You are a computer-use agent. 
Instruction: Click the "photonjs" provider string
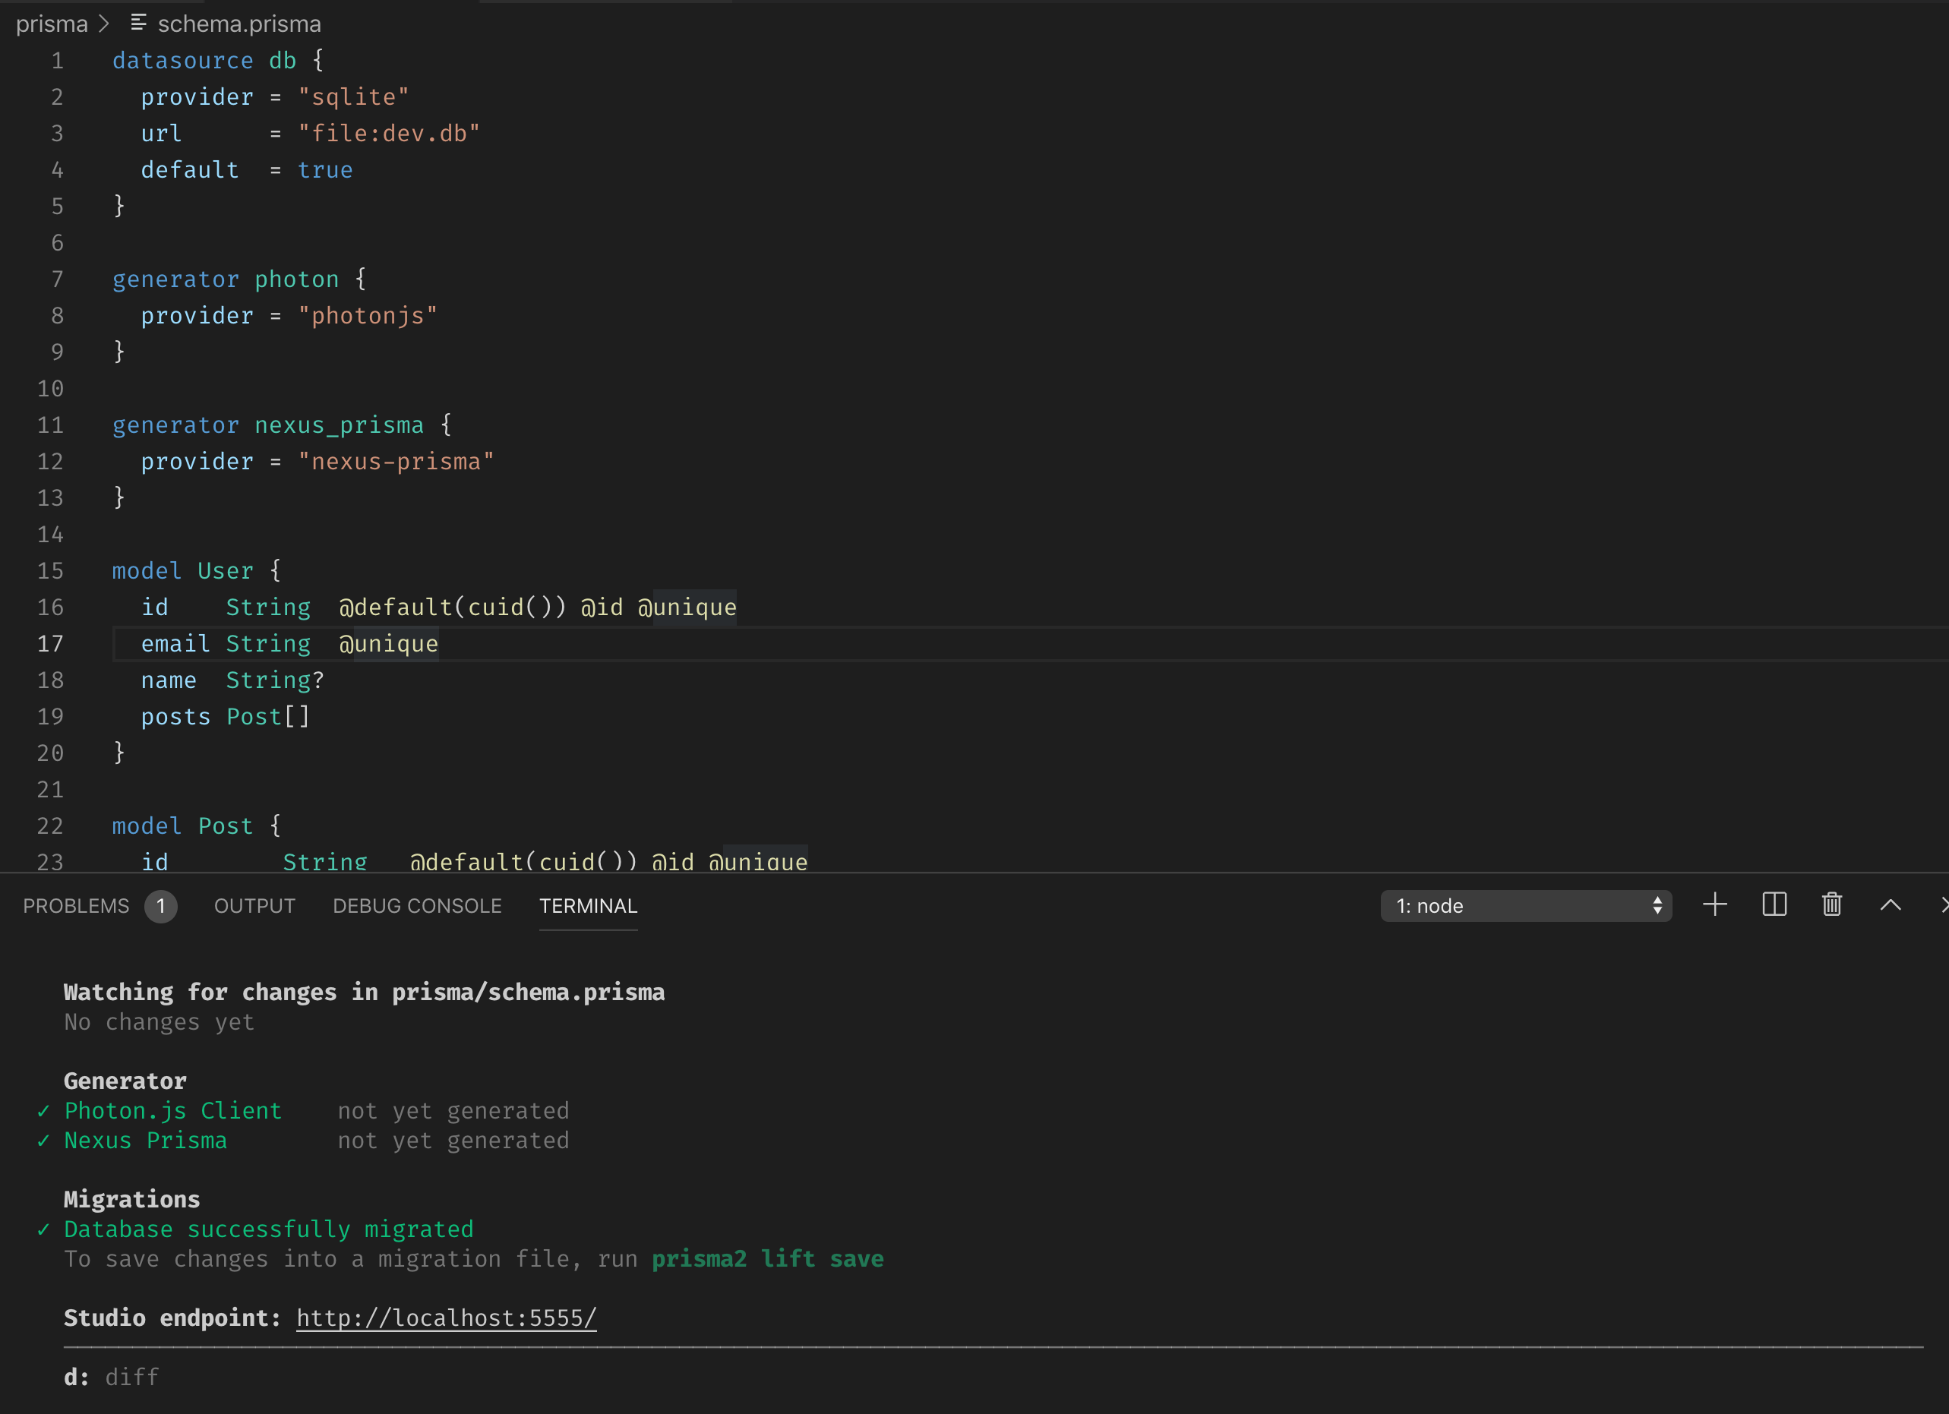(x=367, y=315)
